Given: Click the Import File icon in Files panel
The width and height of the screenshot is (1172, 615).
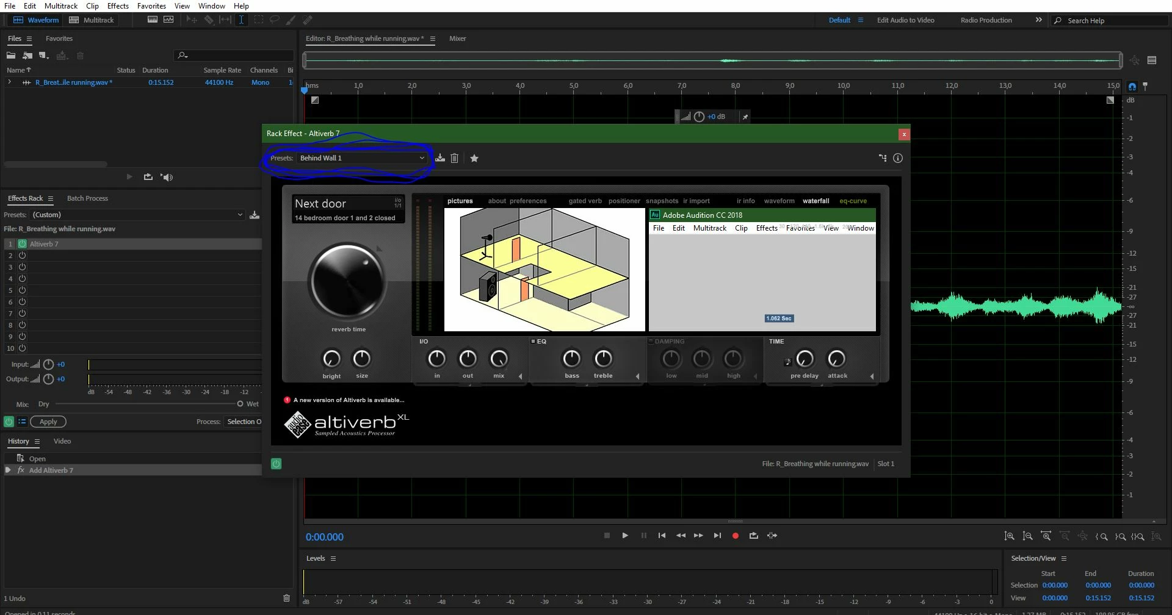Looking at the screenshot, I should [x=27, y=56].
